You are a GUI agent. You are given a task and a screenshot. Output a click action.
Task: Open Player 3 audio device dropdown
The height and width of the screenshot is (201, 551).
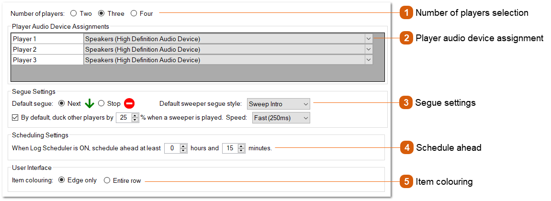click(x=368, y=60)
